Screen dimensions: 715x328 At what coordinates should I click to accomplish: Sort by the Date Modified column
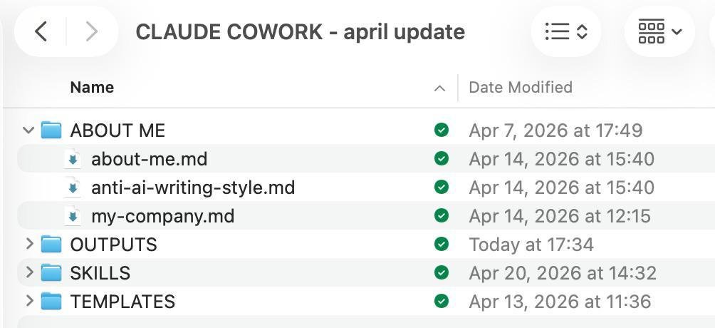(x=521, y=87)
